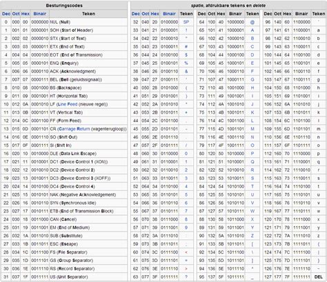The height and width of the screenshot is (282, 327).
Task: Open the Carriage Return link
Action: (75, 129)
